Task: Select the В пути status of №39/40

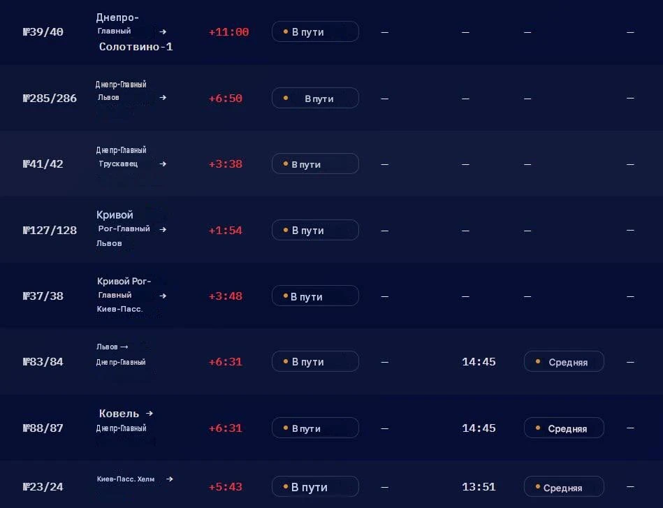Action: pos(316,31)
